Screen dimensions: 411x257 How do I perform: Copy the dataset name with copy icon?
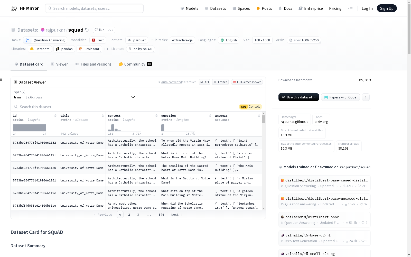pos(87,30)
